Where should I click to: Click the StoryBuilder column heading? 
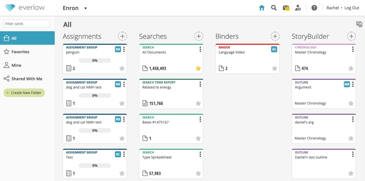click(310, 36)
